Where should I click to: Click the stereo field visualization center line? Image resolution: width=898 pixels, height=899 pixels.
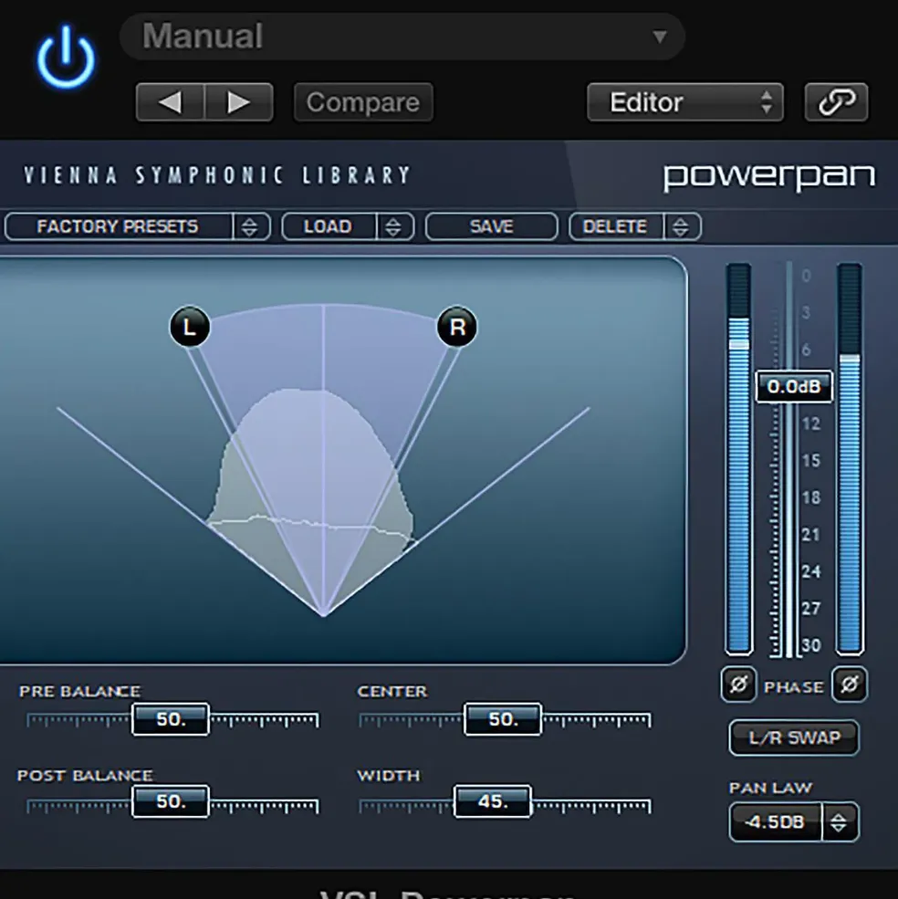click(x=323, y=460)
